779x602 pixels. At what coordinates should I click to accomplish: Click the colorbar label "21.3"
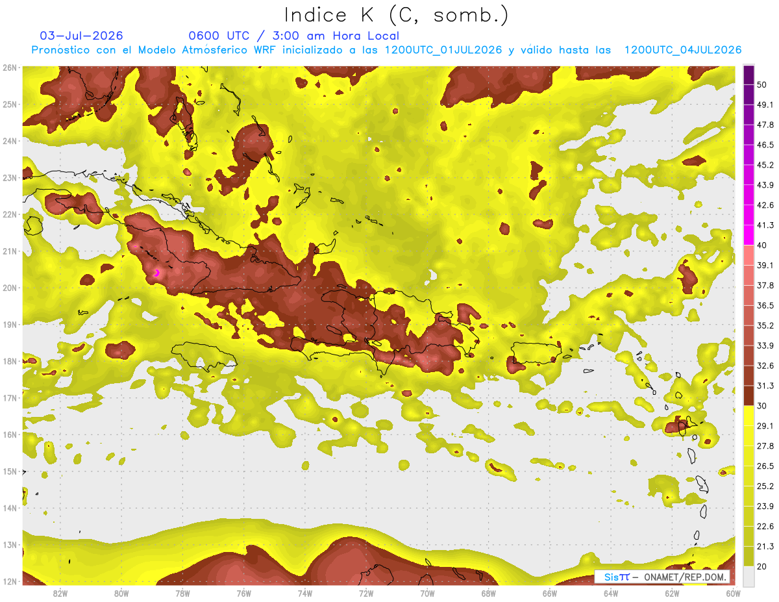[765, 546]
